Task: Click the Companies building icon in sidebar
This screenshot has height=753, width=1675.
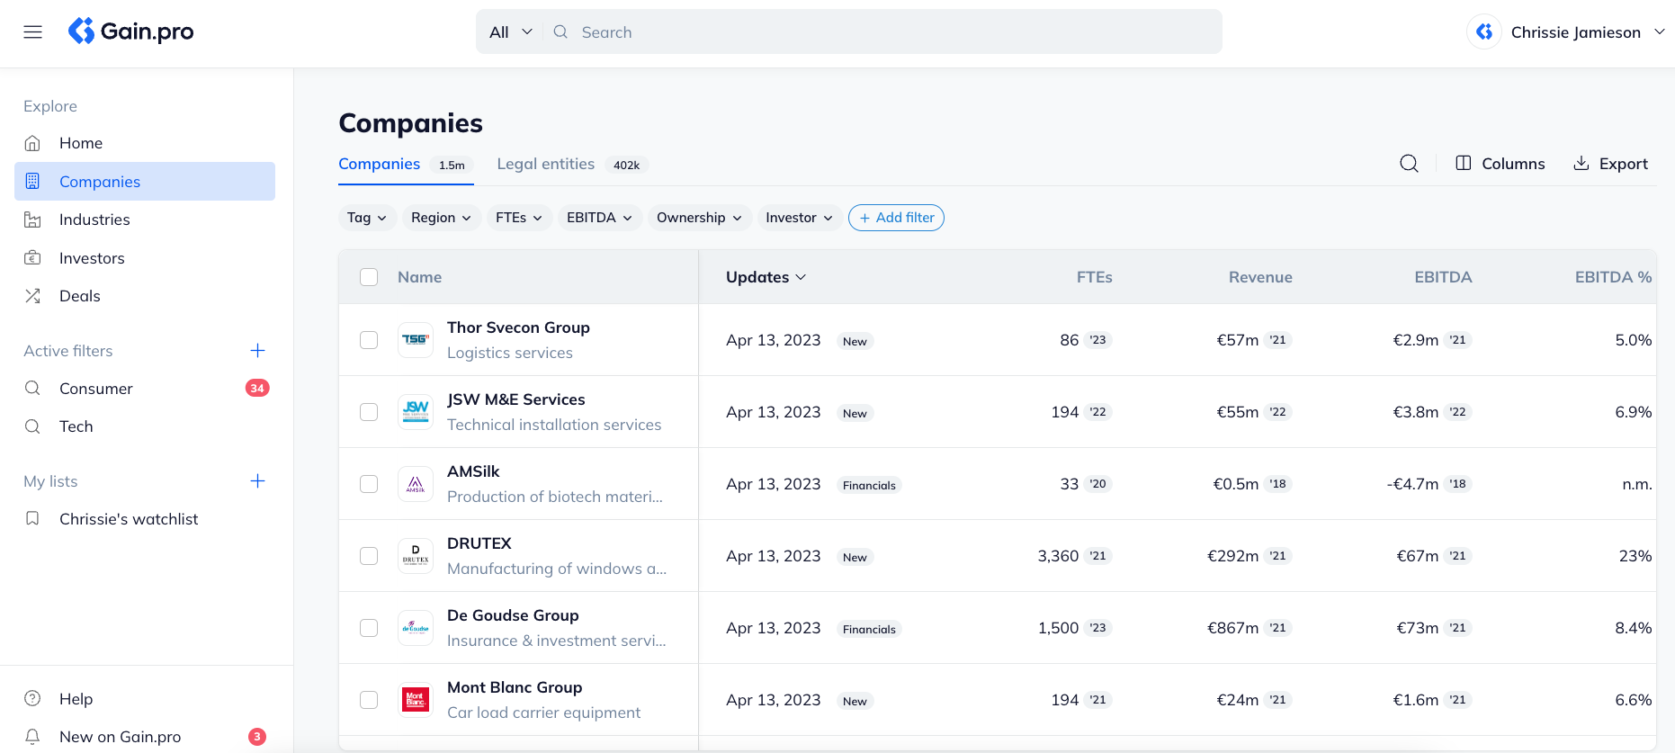Action: click(x=32, y=181)
